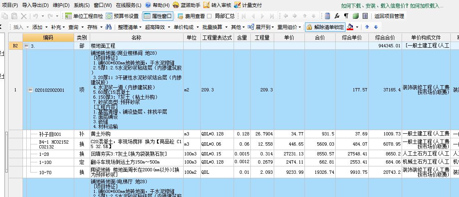
Task: Click 解除清单锁定 unlock button
Action: (x=325, y=27)
